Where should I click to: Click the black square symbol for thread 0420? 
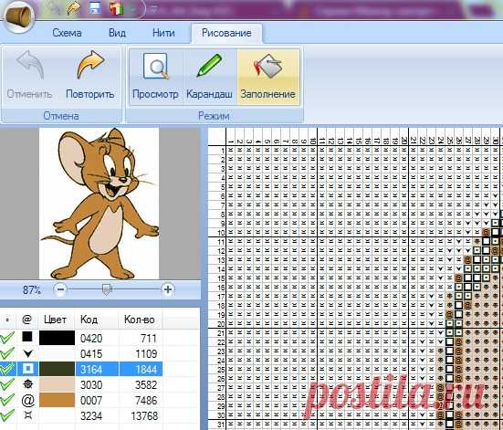[27, 337]
